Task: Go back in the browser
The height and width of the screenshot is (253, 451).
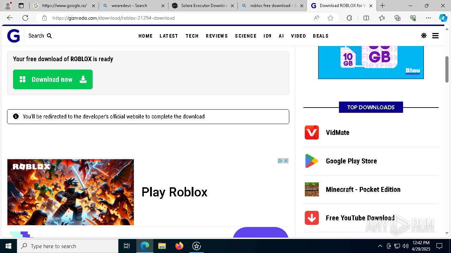Action: click(x=10, y=18)
